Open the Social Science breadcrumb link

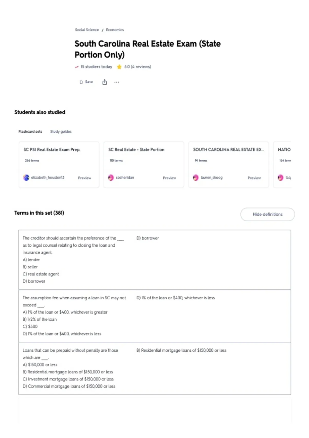(87, 30)
